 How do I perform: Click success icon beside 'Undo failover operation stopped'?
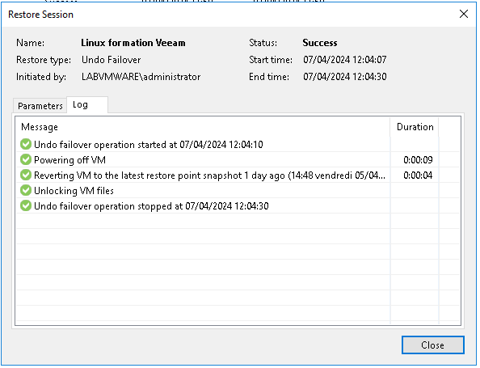26,205
